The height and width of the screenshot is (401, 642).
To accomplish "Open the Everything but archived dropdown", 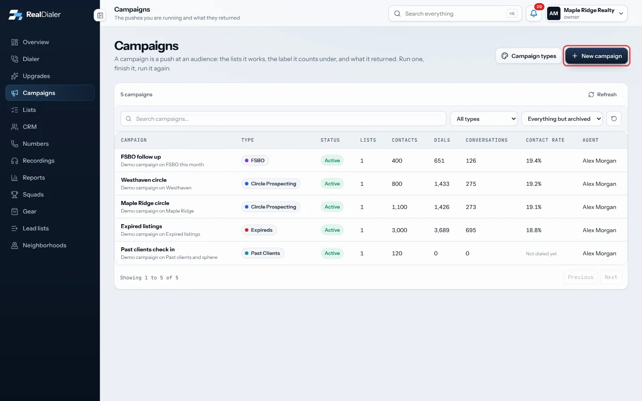I will [x=562, y=119].
